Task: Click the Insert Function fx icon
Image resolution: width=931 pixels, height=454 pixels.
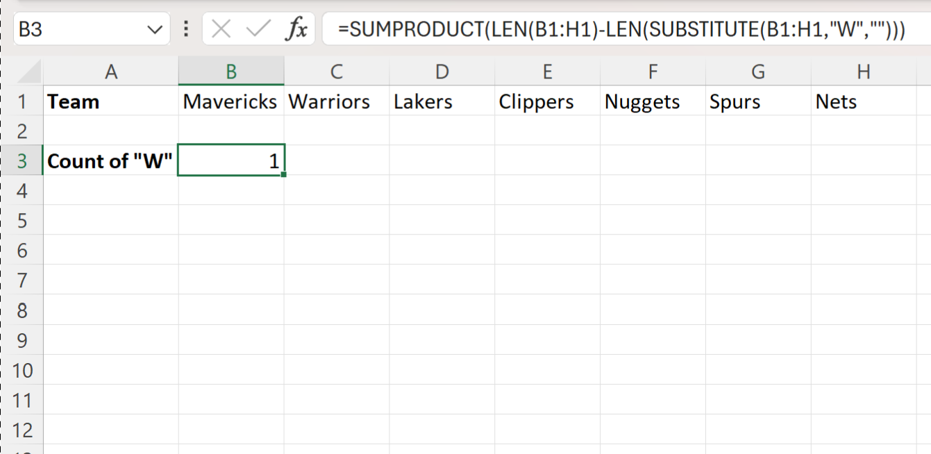Action: coord(296,29)
